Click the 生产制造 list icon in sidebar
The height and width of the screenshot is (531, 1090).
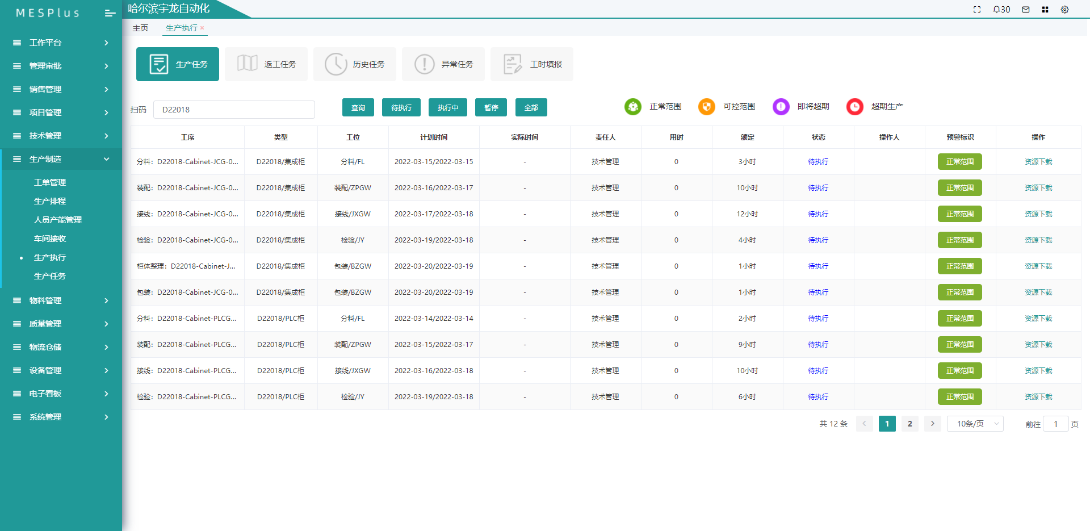coord(17,159)
